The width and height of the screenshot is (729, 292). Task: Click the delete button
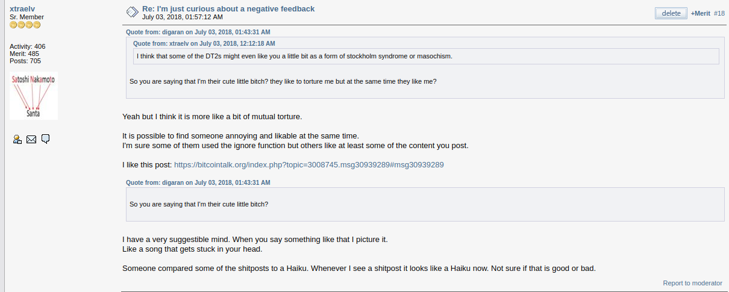[x=671, y=13]
